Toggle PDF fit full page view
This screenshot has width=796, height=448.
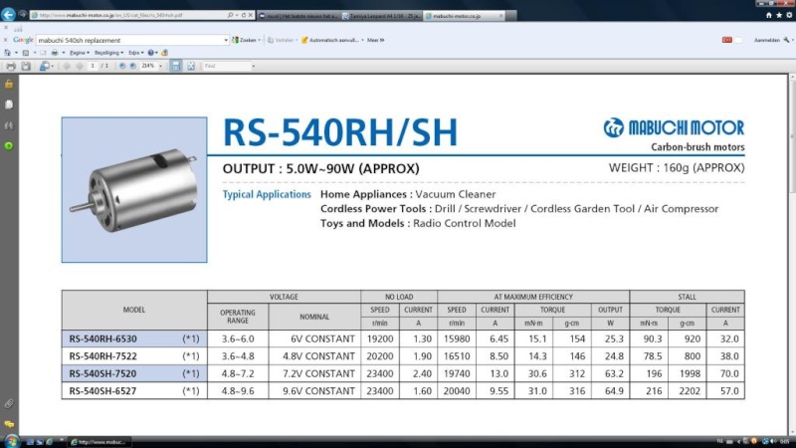191,66
